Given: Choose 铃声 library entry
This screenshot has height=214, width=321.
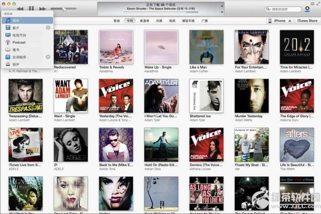Looking at the screenshot, I should tap(27, 64).
